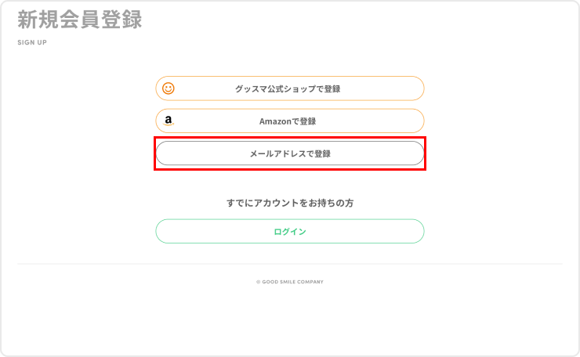
Task: Click the Amazonで登録 label text
Action: point(288,121)
